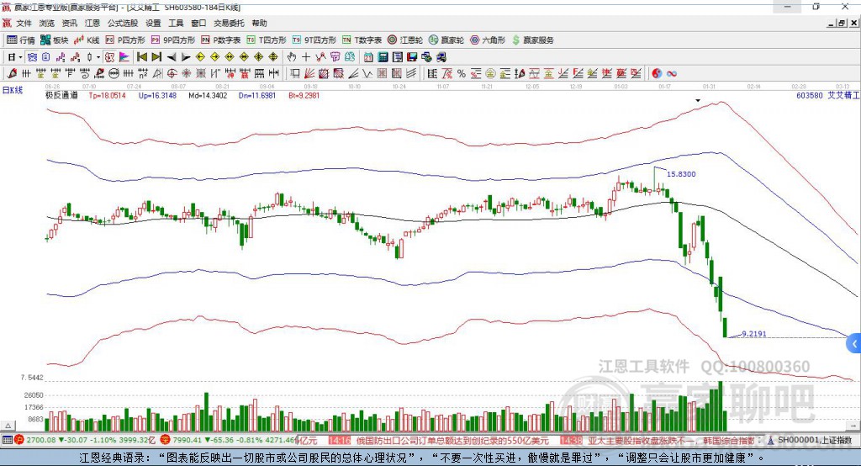This screenshot has width=861, height=466.
Task: Click the red yin-yang icon
Action: (657, 74)
